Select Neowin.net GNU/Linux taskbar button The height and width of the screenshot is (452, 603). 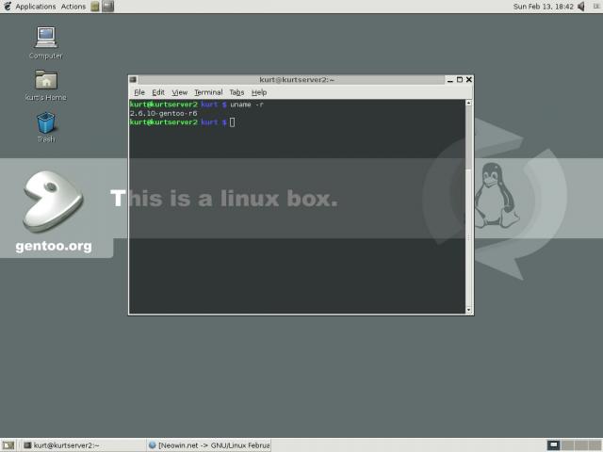[209, 445]
